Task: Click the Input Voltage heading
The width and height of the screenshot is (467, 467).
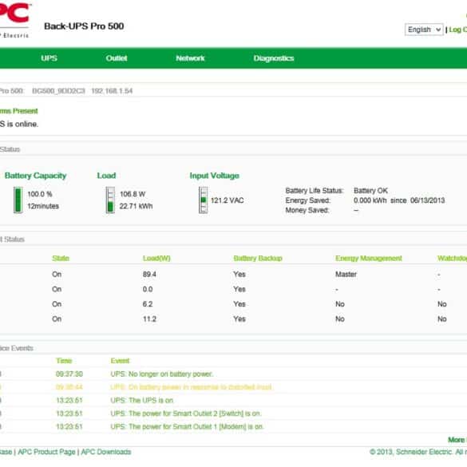Action: 215,176
